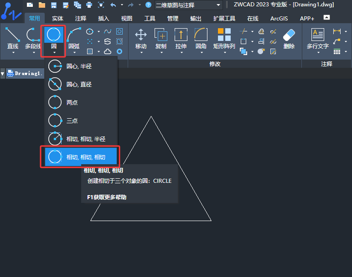Open the APP+ ribbon tab
Viewport: 352px width, 277px height.
pos(307,18)
